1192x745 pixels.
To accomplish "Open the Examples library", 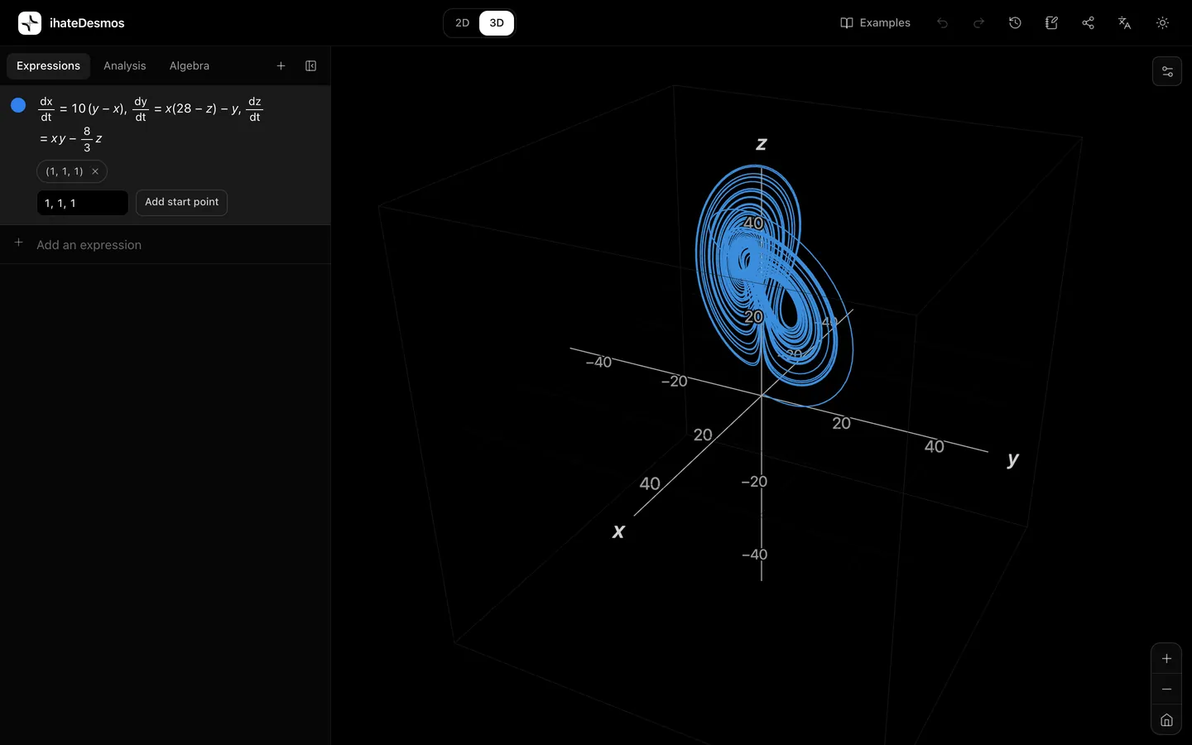I will point(875,23).
